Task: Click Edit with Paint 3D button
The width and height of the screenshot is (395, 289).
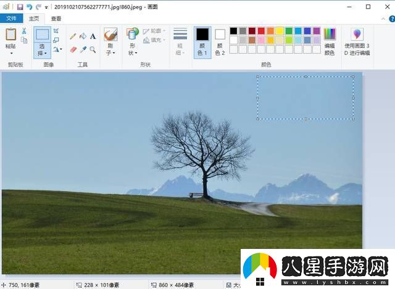Action: click(x=357, y=42)
